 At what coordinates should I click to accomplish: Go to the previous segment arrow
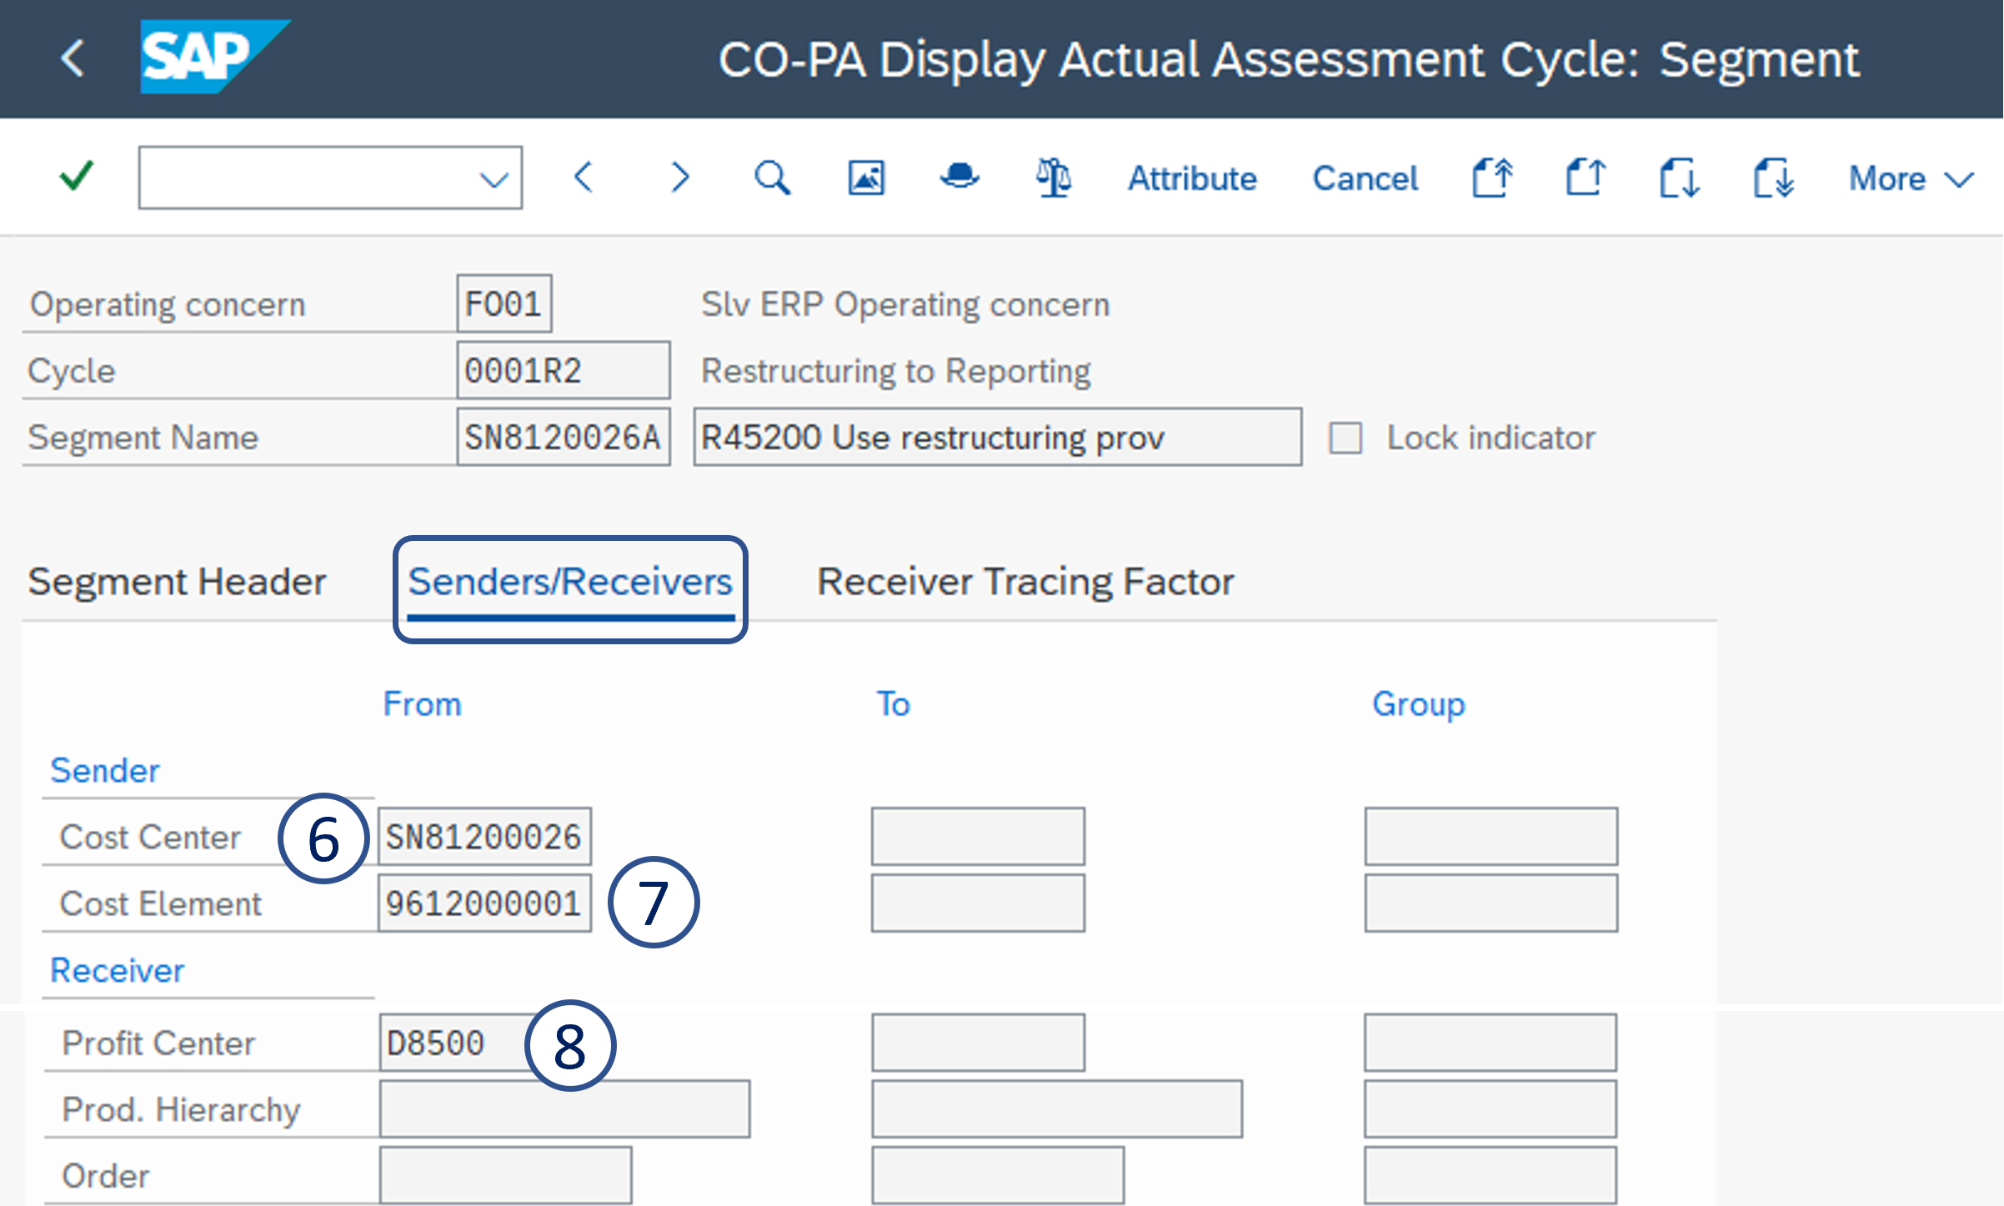pos(584,178)
